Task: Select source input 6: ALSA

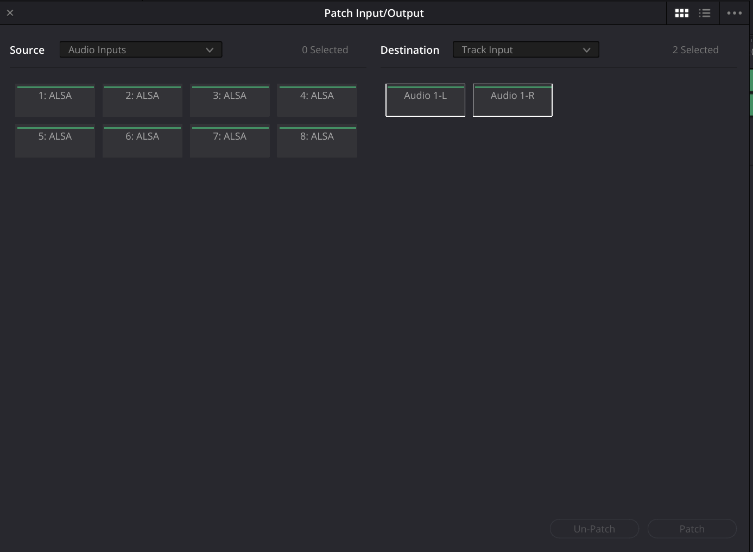Action: click(142, 142)
